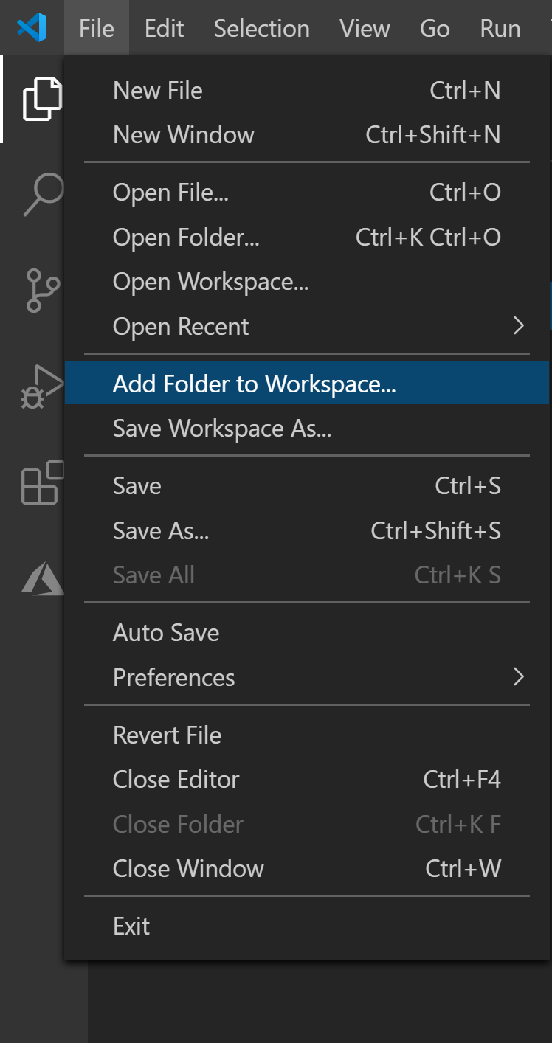Choose Exit at menu bottom

tap(131, 926)
